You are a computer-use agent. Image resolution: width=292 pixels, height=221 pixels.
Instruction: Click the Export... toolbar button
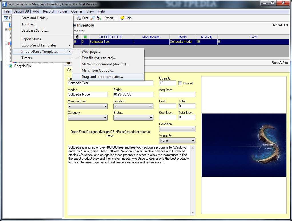point(110,18)
